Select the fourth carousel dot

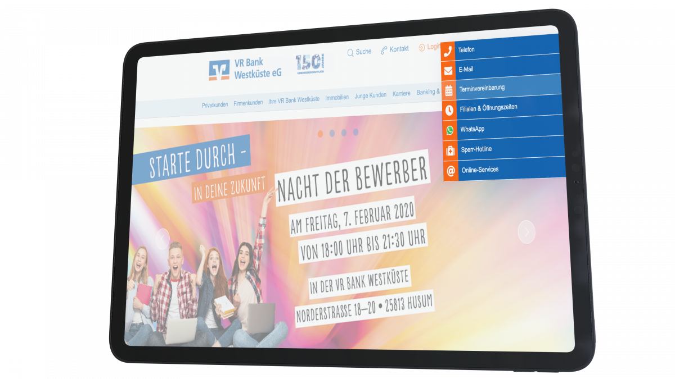point(355,132)
